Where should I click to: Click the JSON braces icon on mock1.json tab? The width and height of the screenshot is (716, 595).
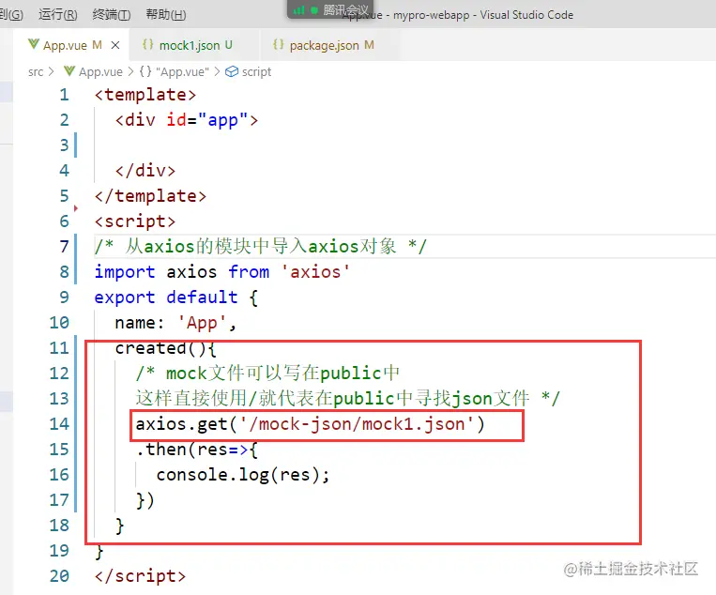point(148,44)
